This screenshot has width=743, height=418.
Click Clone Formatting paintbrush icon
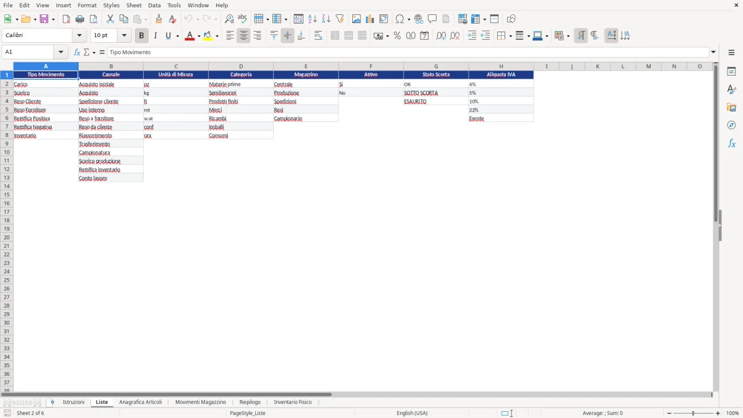coord(159,19)
